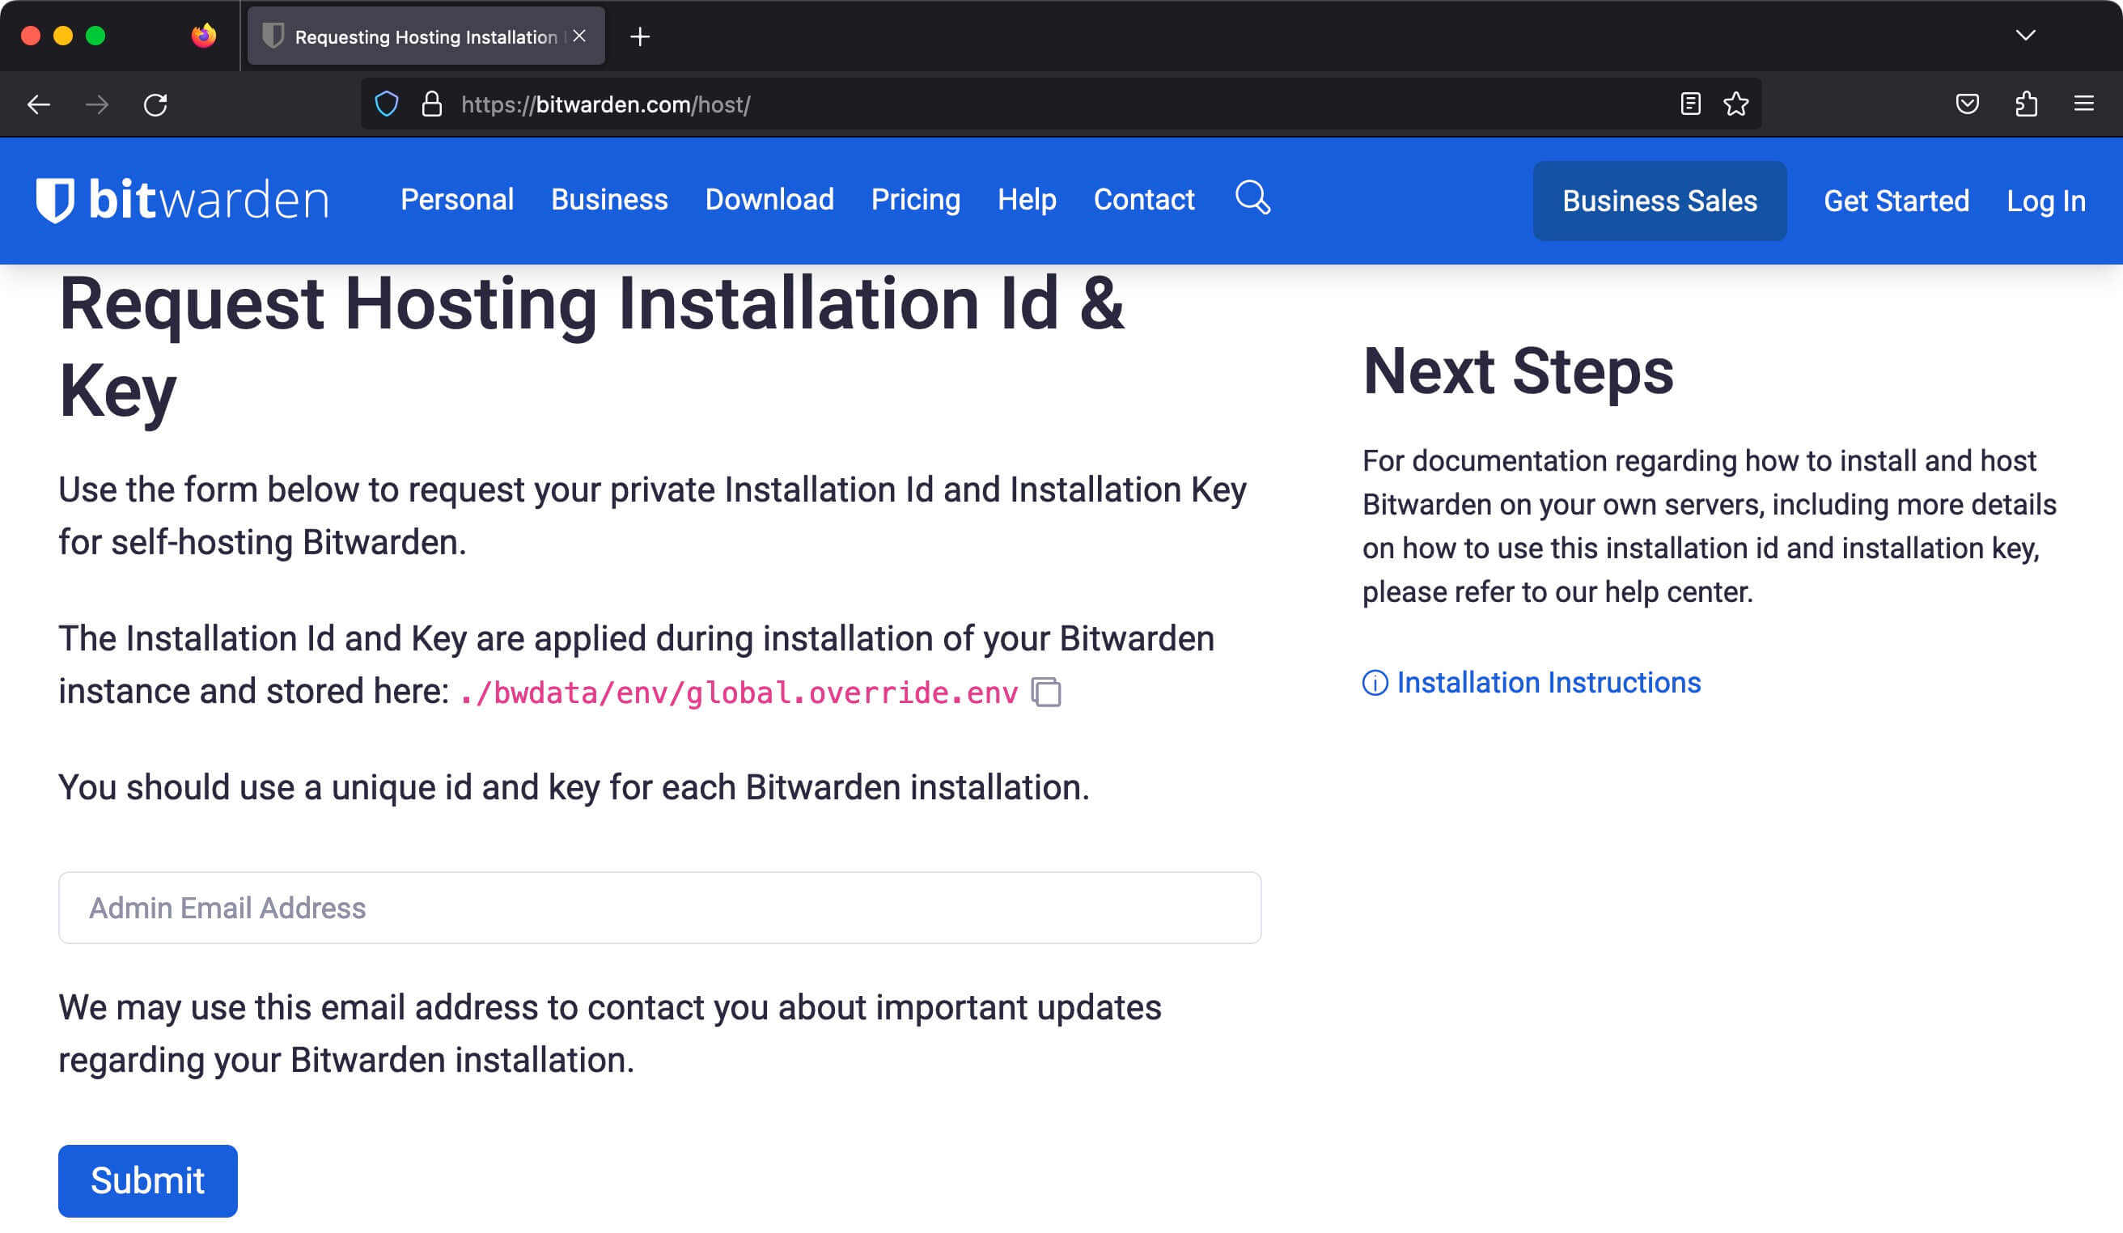Go back with the browser back arrow
This screenshot has width=2123, height=1233.
point(39,104)
